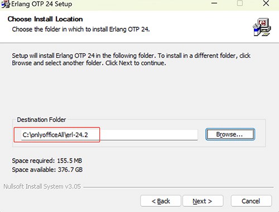Click the installer computer icon in header
Image resolution: width=279 pixels, height=212 pixels.
(x=262, y=27)
